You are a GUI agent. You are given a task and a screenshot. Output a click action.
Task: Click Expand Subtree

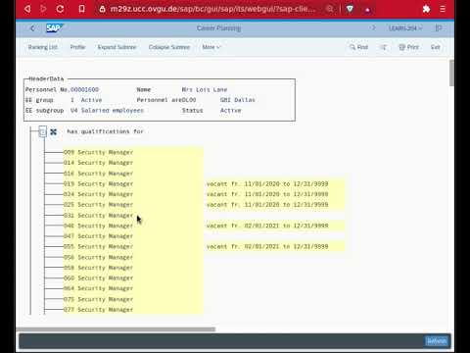coord(117,47)
